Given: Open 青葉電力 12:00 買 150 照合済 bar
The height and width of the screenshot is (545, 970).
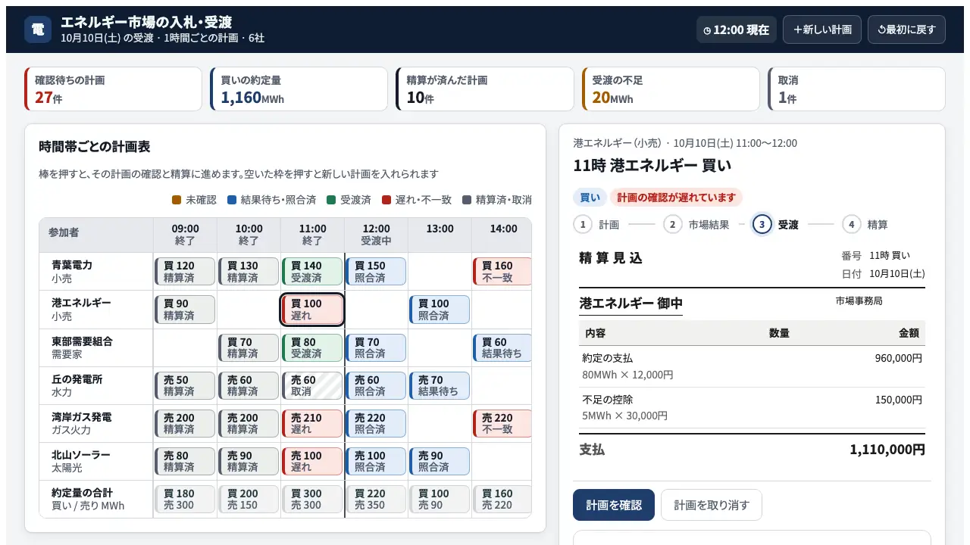Looking at the screenshot, I should (376, 271).
